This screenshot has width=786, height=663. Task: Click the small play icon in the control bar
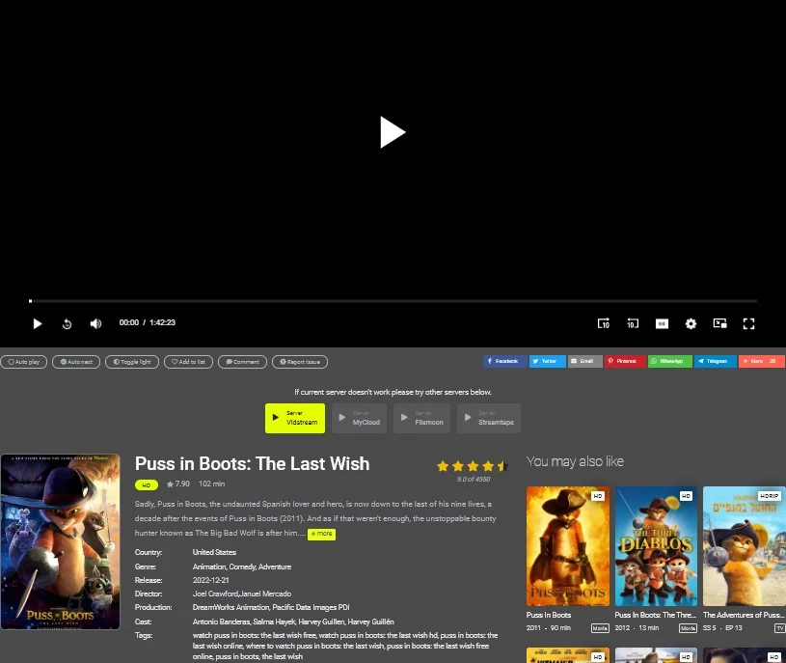point(37,323)
